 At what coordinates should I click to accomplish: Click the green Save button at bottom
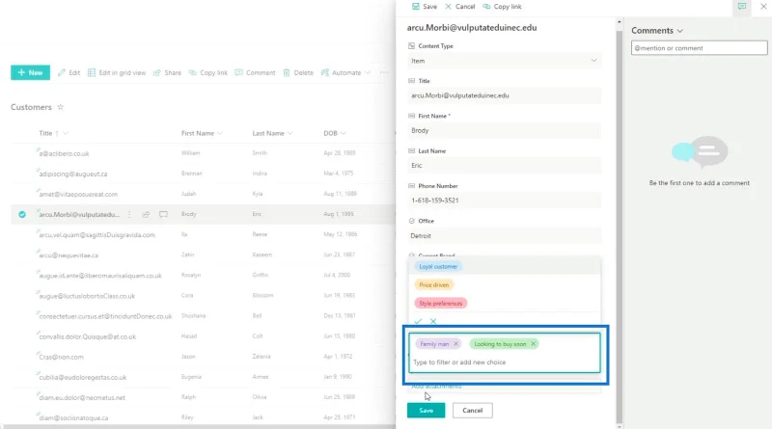click(x=426, y=411)
